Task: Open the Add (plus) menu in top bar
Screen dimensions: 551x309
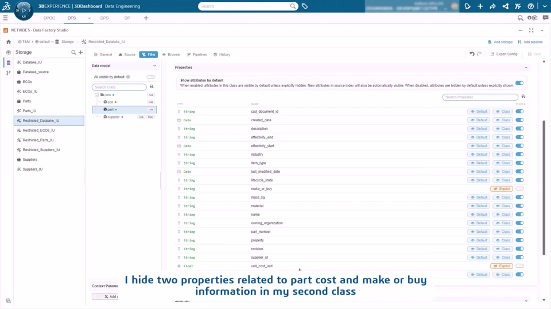Action: point(480,6)
